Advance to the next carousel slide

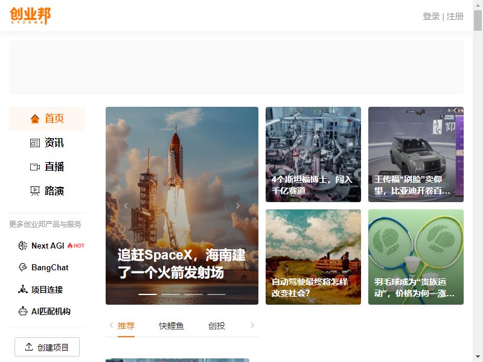click(238, 206)
